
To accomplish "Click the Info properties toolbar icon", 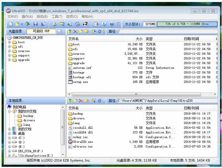I will (x=104, y=24).
